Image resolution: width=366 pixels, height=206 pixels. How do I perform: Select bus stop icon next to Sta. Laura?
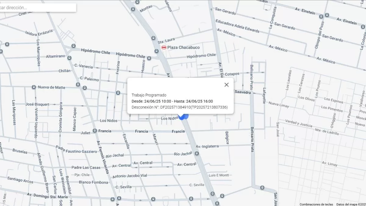pos(153,38)
